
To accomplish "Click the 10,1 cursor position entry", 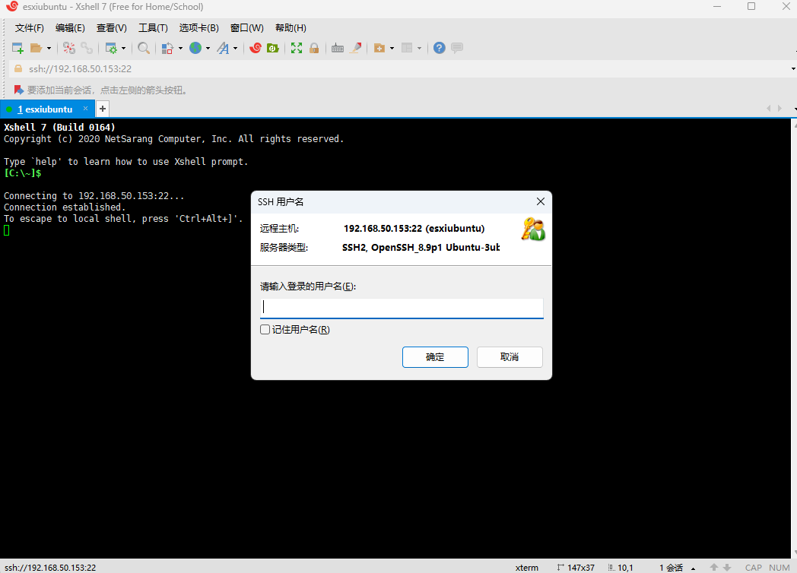I will click(621, 568).
